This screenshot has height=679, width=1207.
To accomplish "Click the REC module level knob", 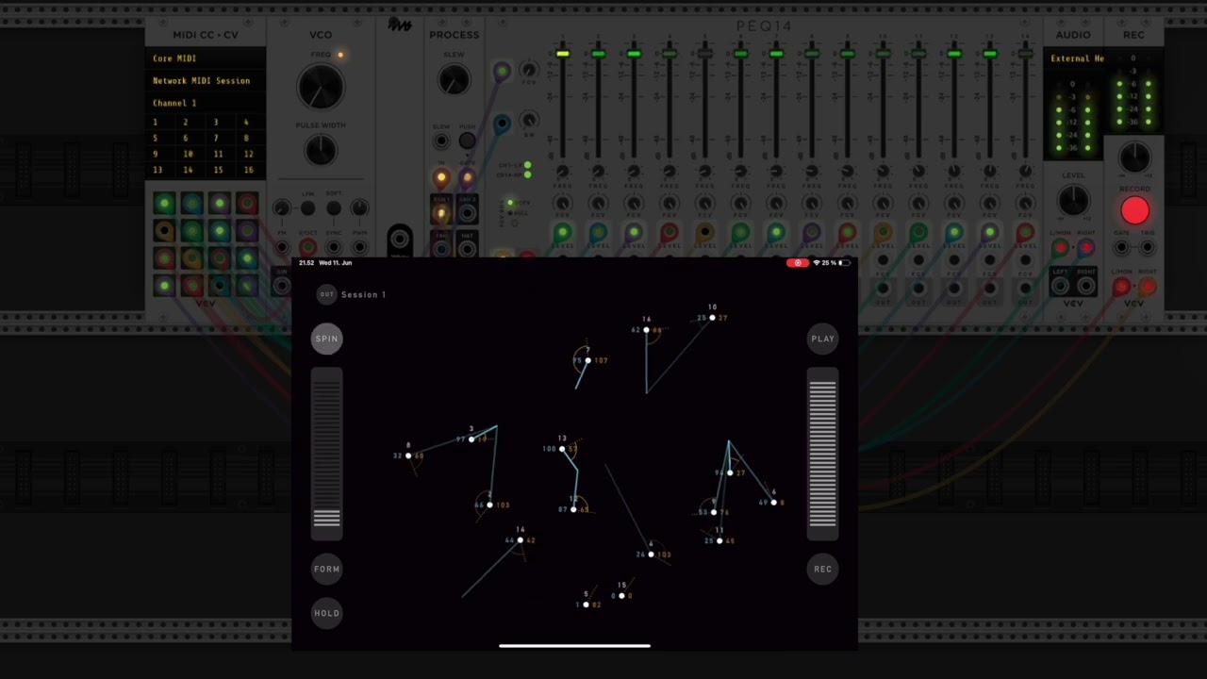I will coord(1134,157).
